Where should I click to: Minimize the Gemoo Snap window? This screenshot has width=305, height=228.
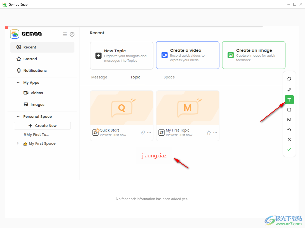[x=289, y=4]
